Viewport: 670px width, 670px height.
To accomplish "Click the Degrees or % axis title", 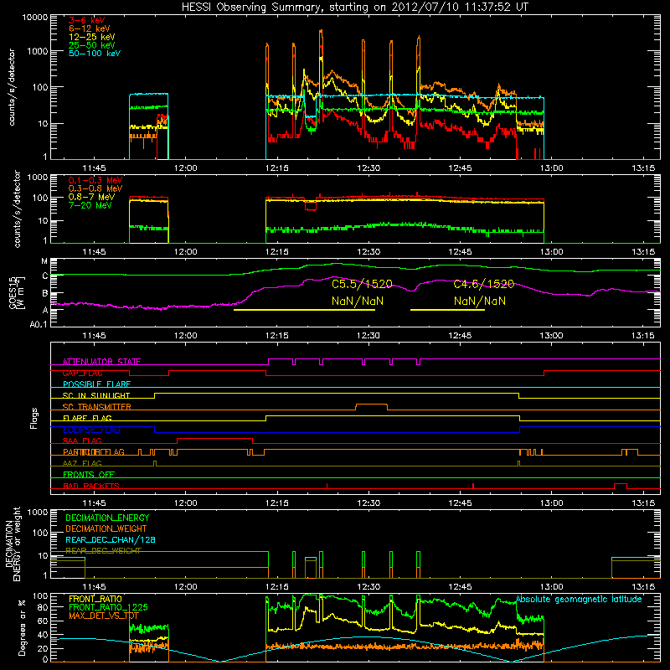I will click(22, 627).
